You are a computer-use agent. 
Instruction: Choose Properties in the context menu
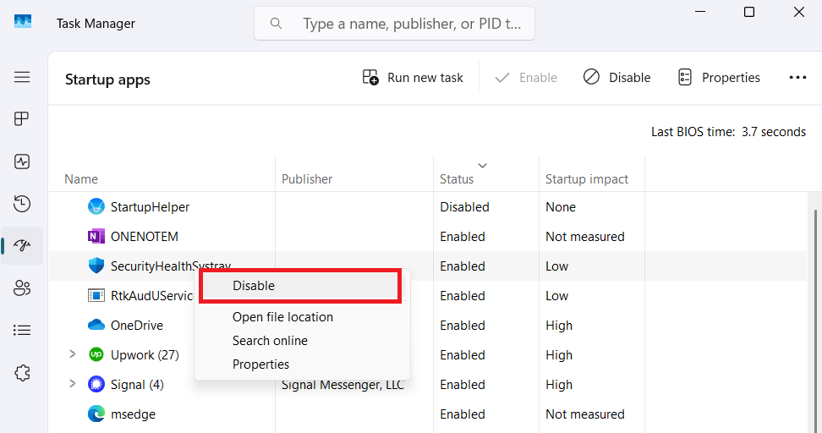coord(260,364)
